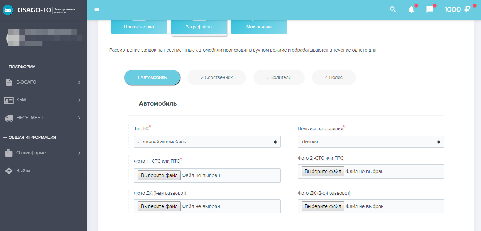Toggle the hamburger sidebar menu
Image resolution: width=481 pixels, height=231 pixels.
(x=96, y=10)
